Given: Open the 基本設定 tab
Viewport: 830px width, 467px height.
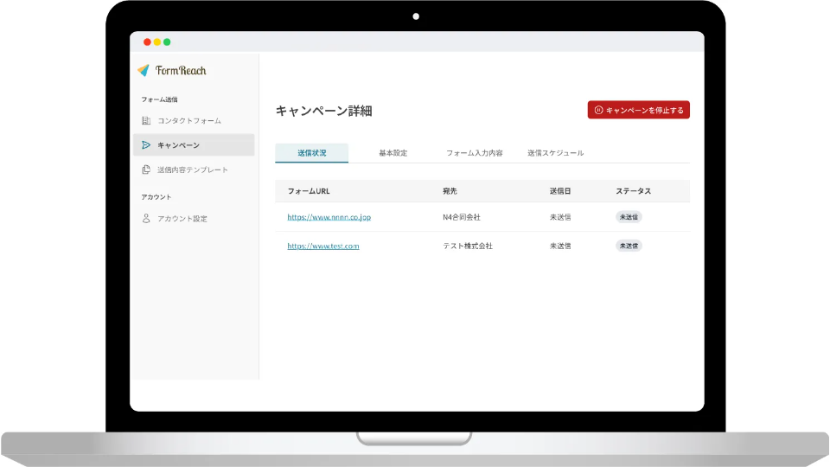Looking at the screenshot, I should (x=393, y=153).
